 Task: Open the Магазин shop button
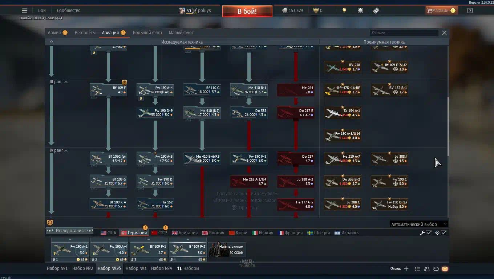(441, 11)
